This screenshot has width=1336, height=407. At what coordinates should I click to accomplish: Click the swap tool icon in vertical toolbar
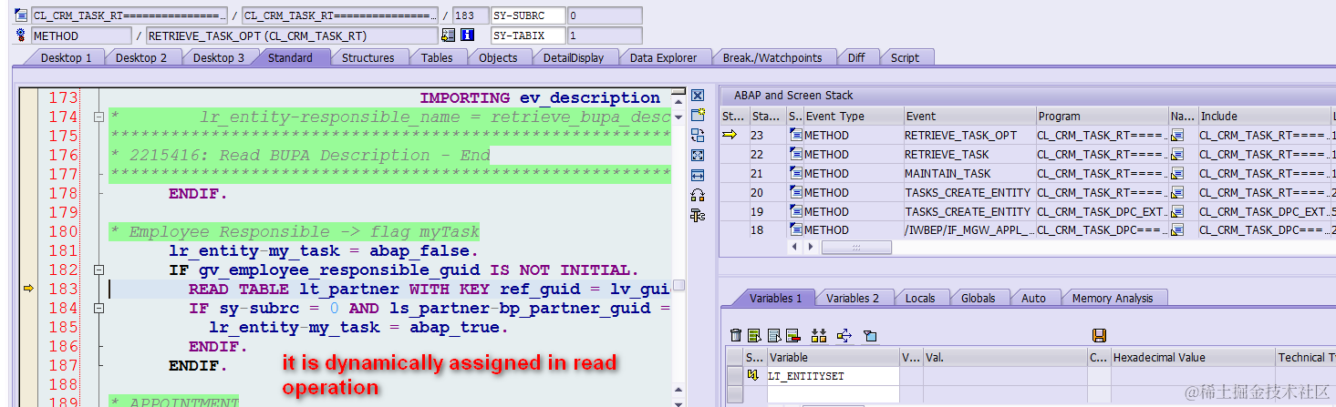point(698,136)
